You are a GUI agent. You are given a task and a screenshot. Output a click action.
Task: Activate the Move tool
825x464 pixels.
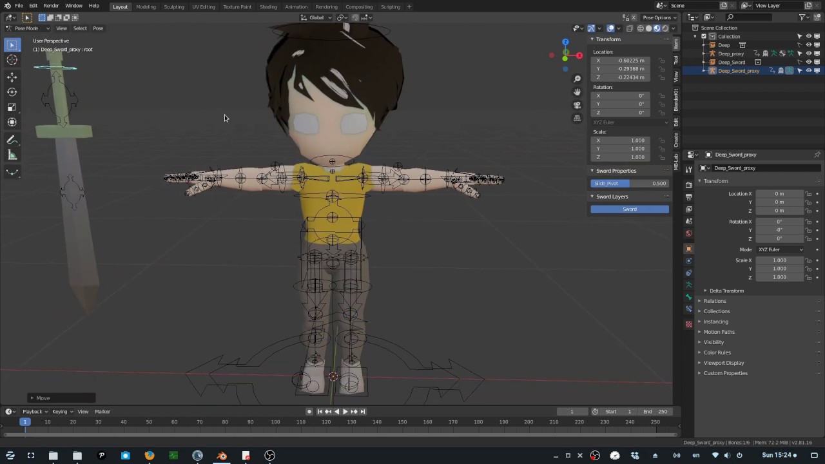[12, 77]
